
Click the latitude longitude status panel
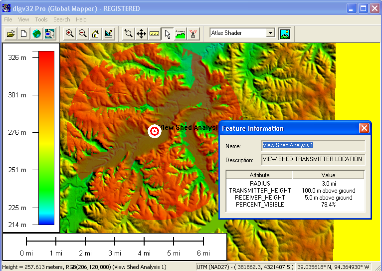pos(333,267)
